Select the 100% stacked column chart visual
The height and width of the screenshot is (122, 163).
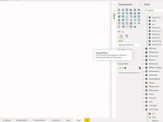[x=139, y=10]
